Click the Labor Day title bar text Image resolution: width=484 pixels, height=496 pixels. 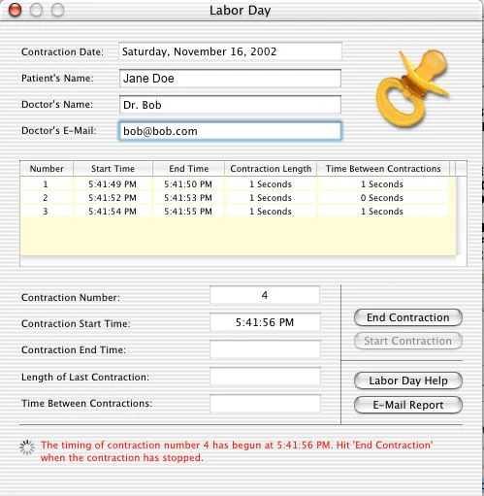pos(240,11)
